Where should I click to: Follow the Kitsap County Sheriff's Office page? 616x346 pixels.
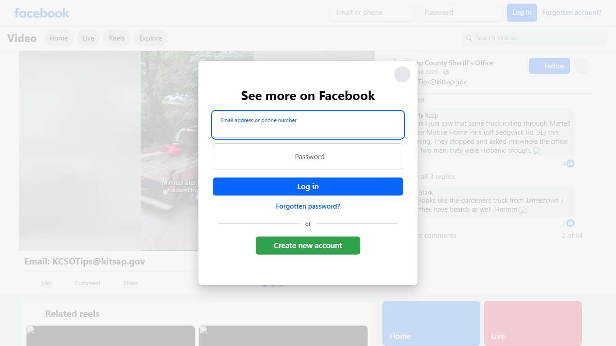(549, 66)
